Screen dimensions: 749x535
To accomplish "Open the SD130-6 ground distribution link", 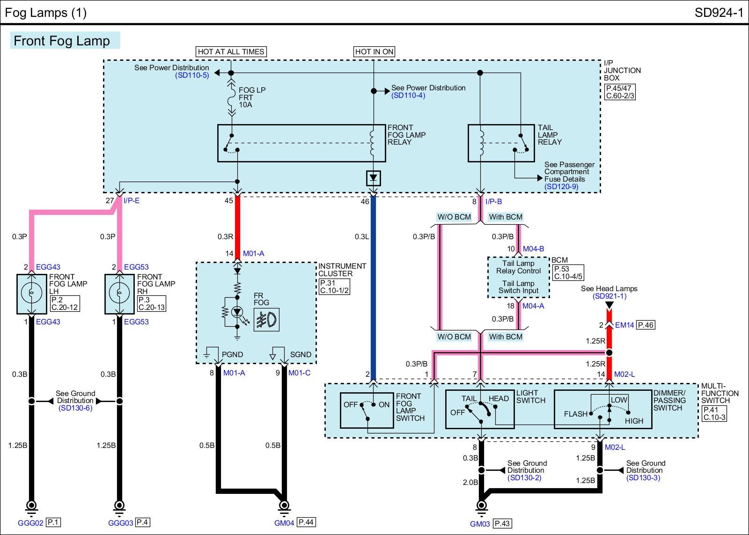I will coord(75,408).
